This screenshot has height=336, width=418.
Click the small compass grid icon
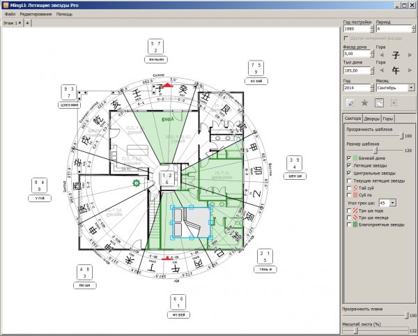pyautogui.click(x=394, y=103)
